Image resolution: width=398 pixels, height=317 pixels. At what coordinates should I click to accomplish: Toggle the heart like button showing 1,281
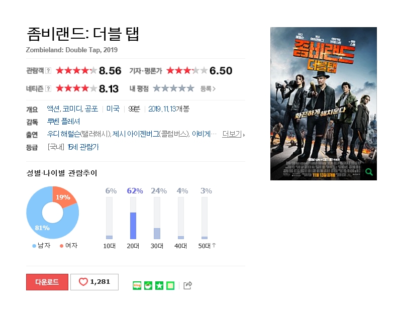94,282
